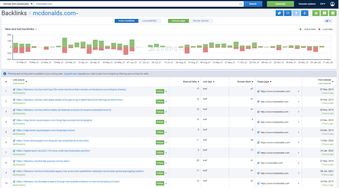Click Domain Rank value 55 in row 6
The image size is (339, 188).
click(x=252, y=140)
